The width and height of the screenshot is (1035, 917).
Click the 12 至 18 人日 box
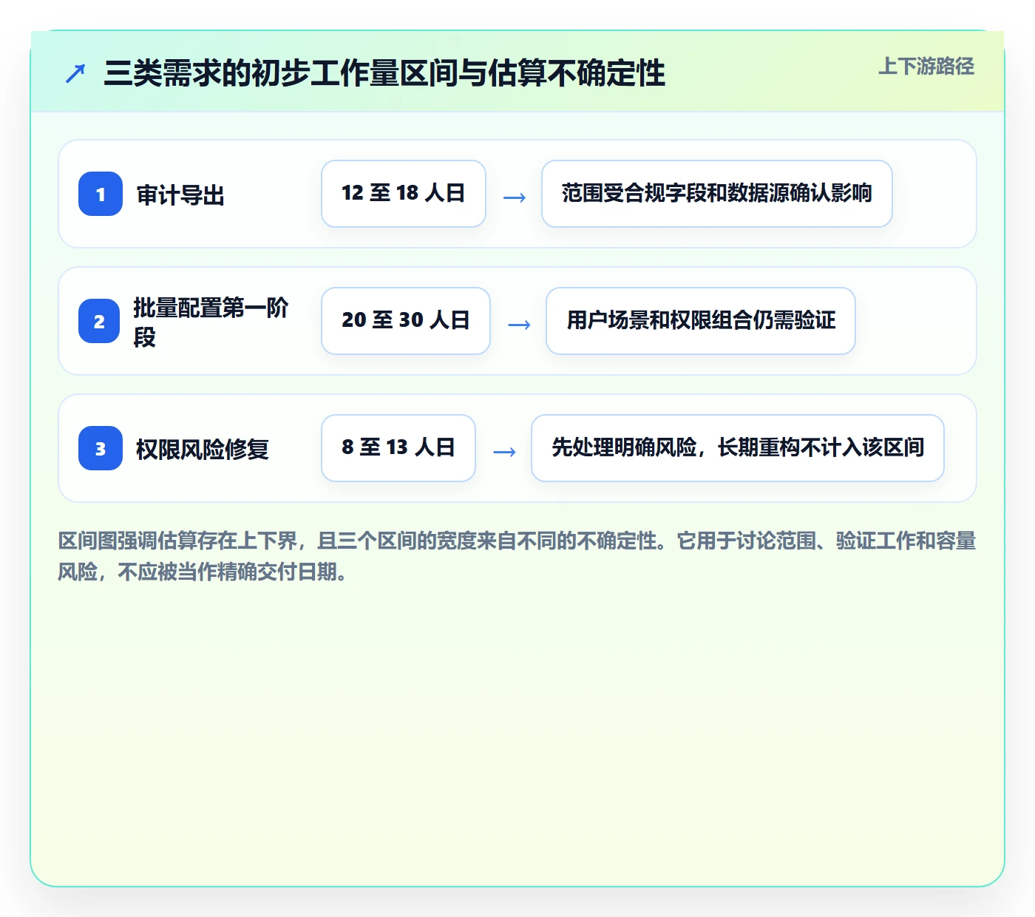coord(404,194)
